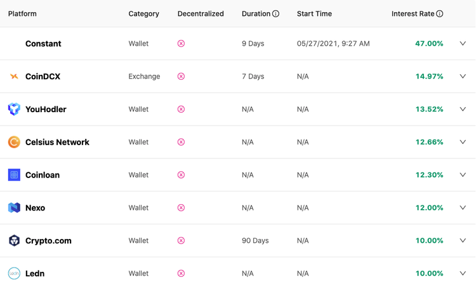
Task: Click the Wallet category in Ledn row
Action: (138, 273)
